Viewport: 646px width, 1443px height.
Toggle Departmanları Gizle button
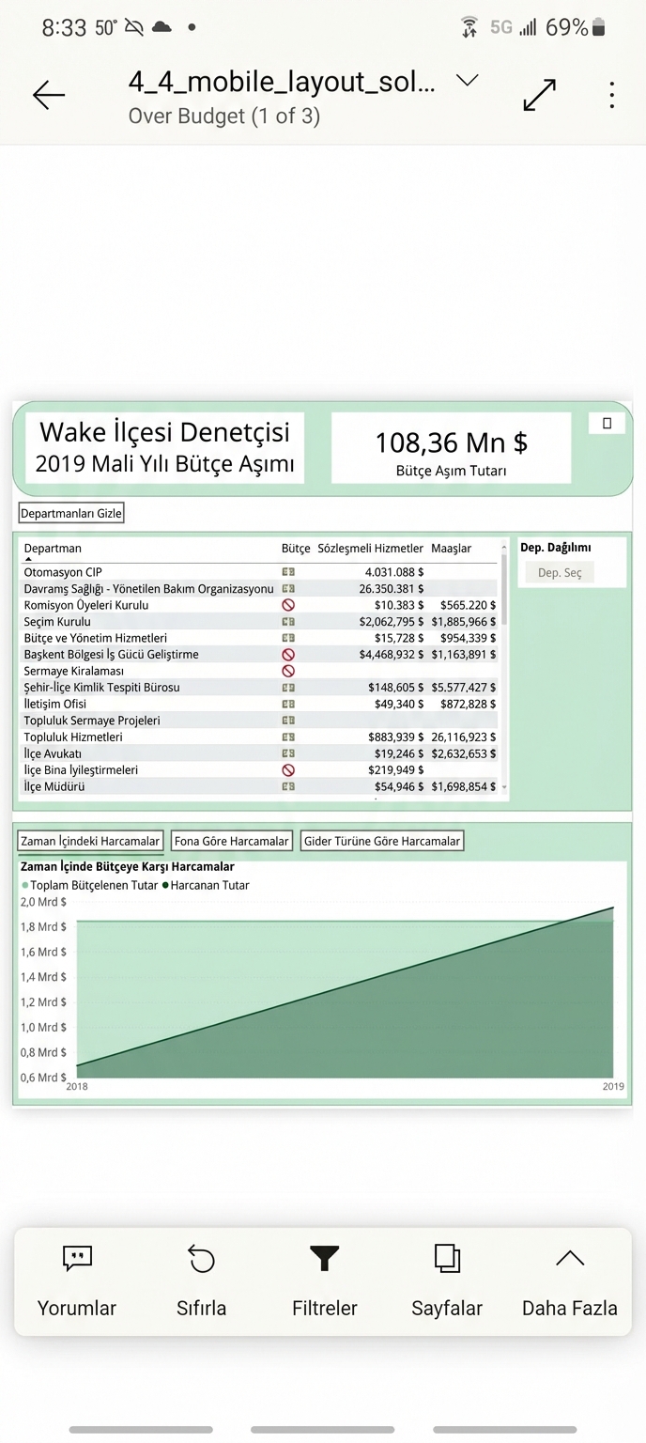tap(71, 514)
